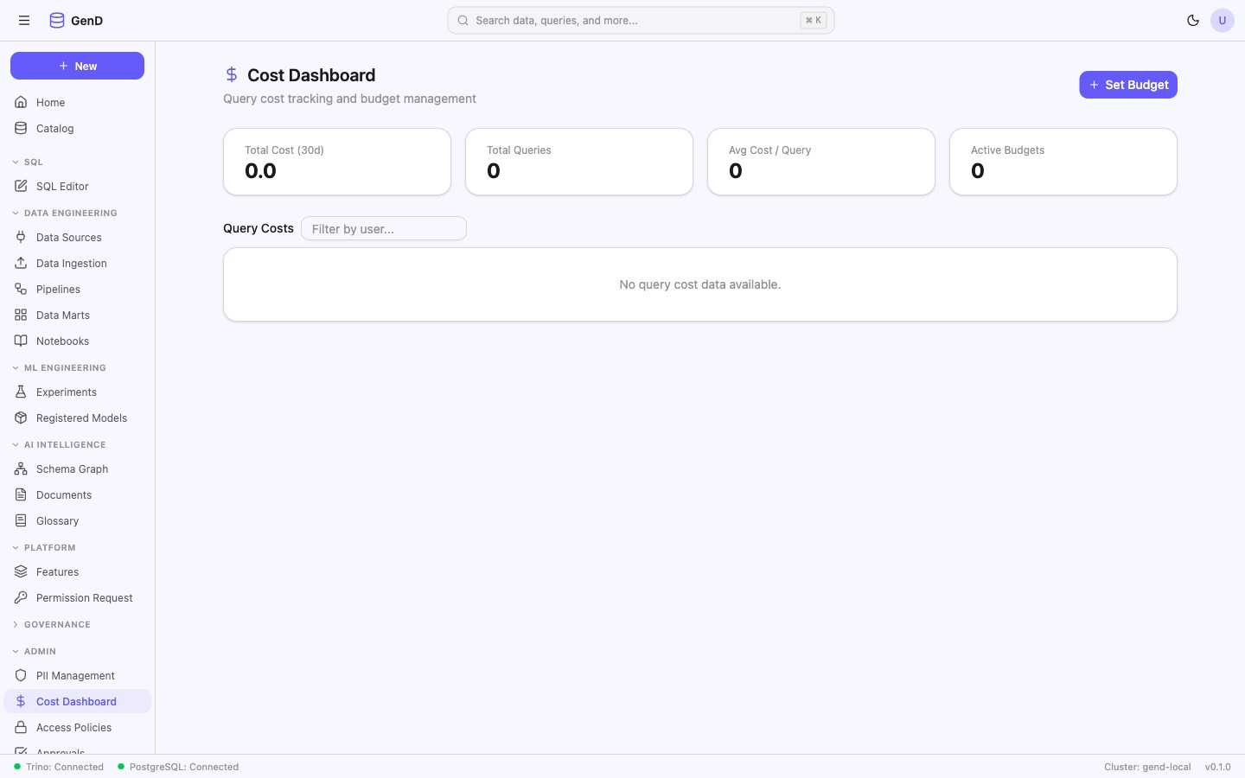
Task: Toggle dark mode with the moon icon
Action: (1194, 20)
